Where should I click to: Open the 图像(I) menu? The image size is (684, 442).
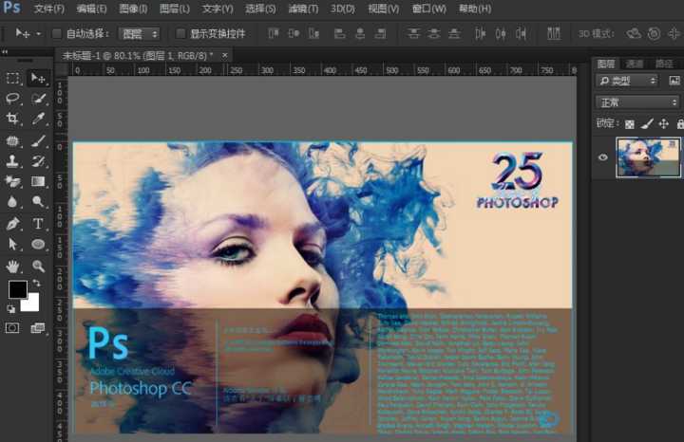(133, 9)
